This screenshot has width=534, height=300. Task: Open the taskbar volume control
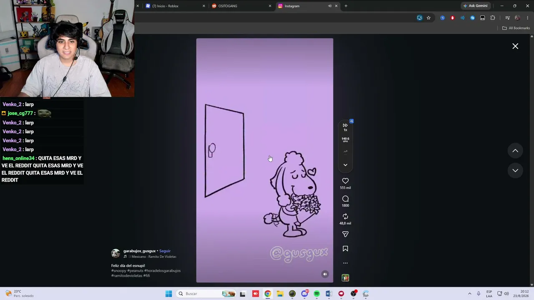(506, 294)
